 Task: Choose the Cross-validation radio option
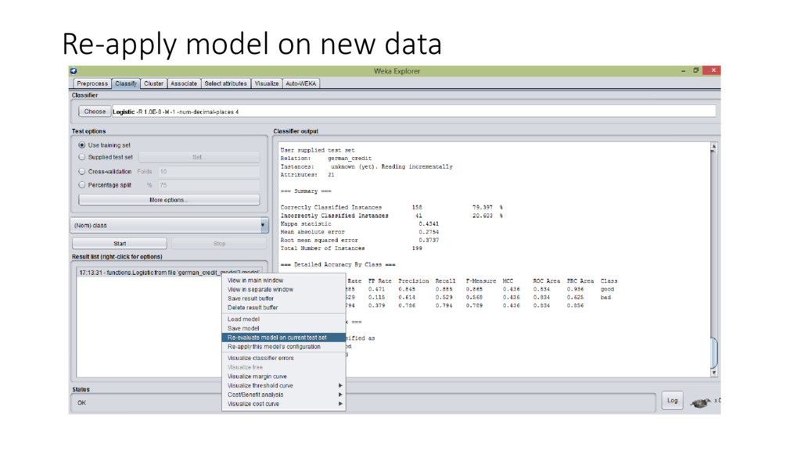click(83, 172)
